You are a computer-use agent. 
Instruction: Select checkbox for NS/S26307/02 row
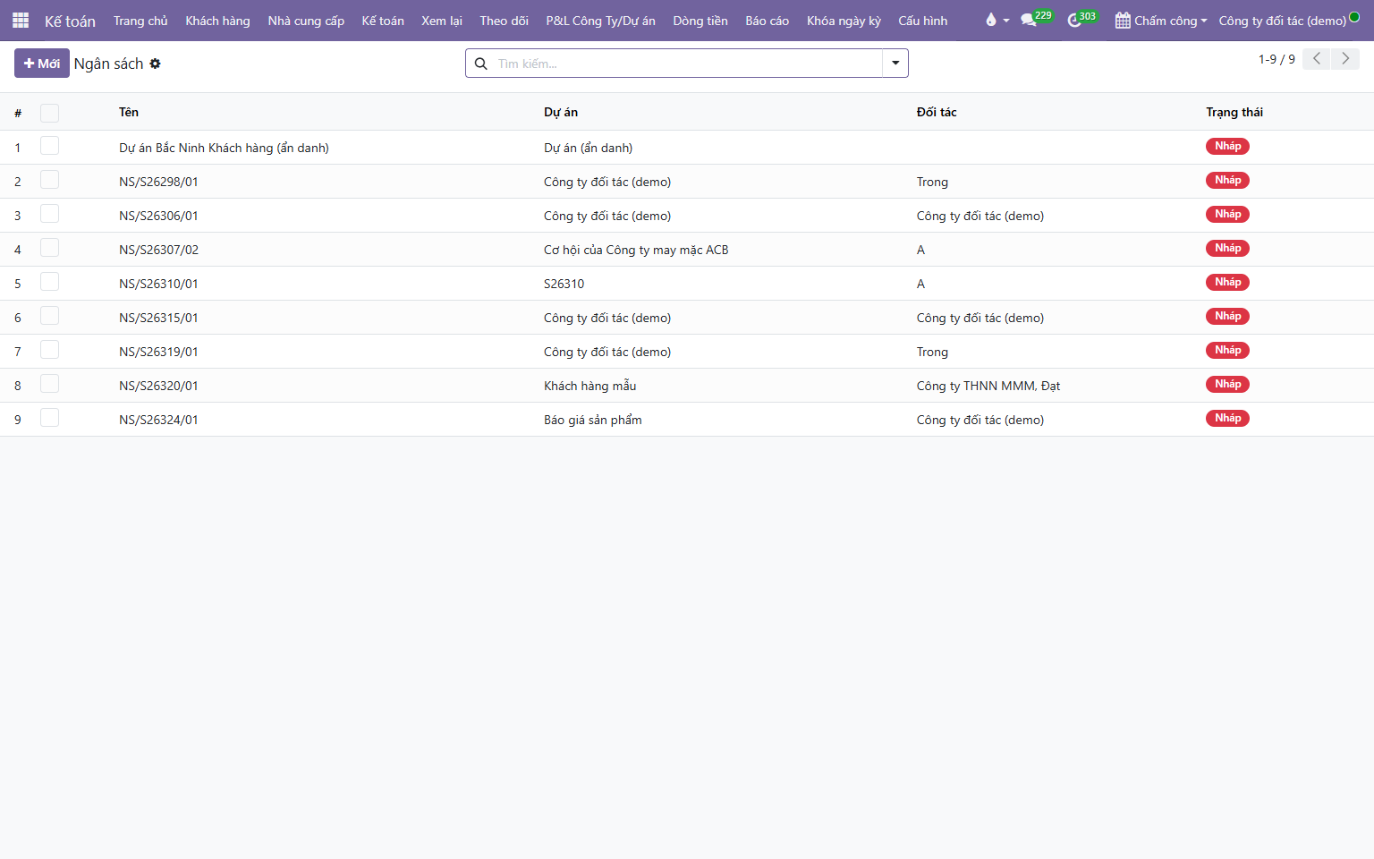(49, 248)
